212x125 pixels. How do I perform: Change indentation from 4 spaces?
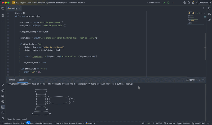[169, 123]
